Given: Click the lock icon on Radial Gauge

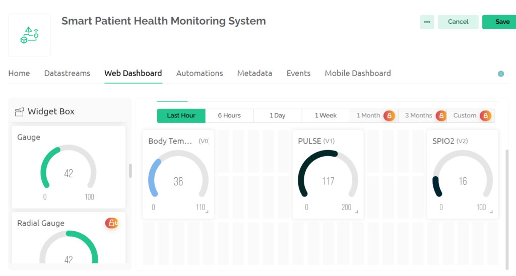Looking at the screenshot, I should (x=112, y=223).
